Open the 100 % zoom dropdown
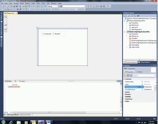The height and width of the screenshot is (124, 158). coord(10,112)
